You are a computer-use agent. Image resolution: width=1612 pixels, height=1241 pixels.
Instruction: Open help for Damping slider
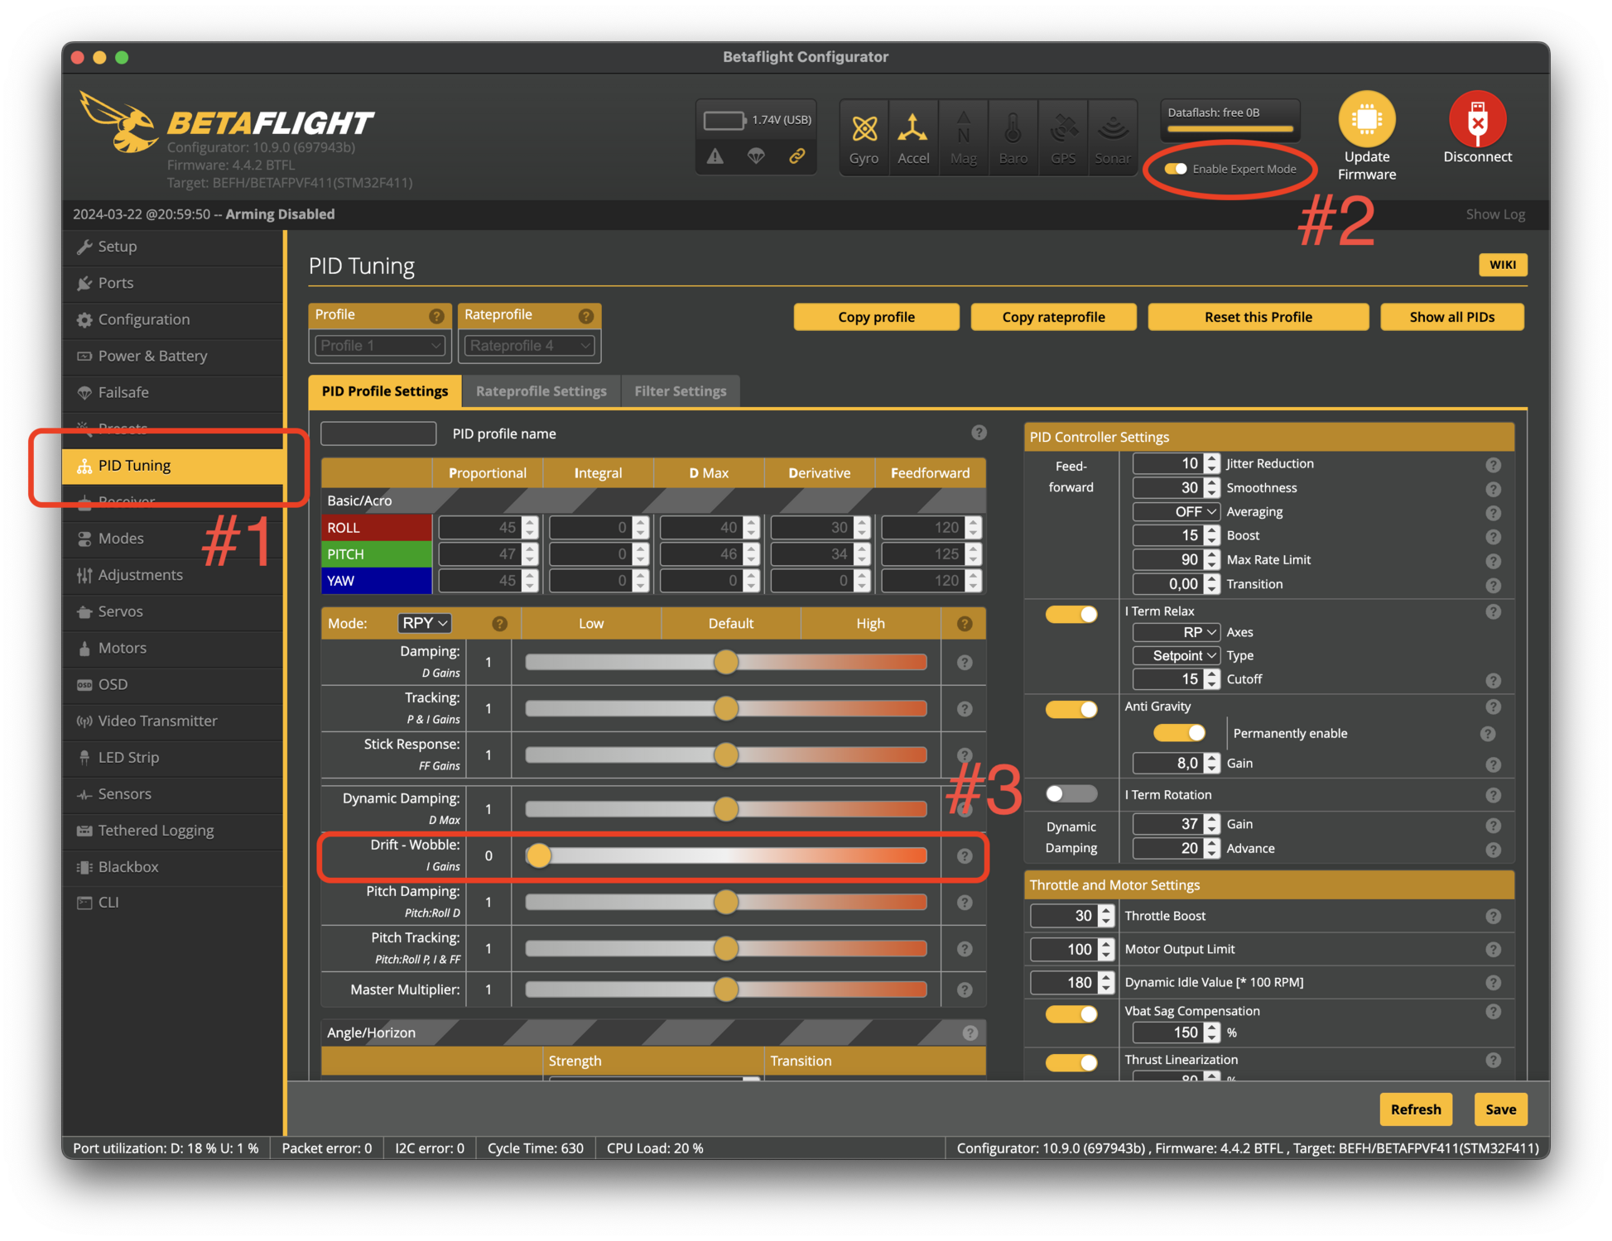[x=965, y=663]
